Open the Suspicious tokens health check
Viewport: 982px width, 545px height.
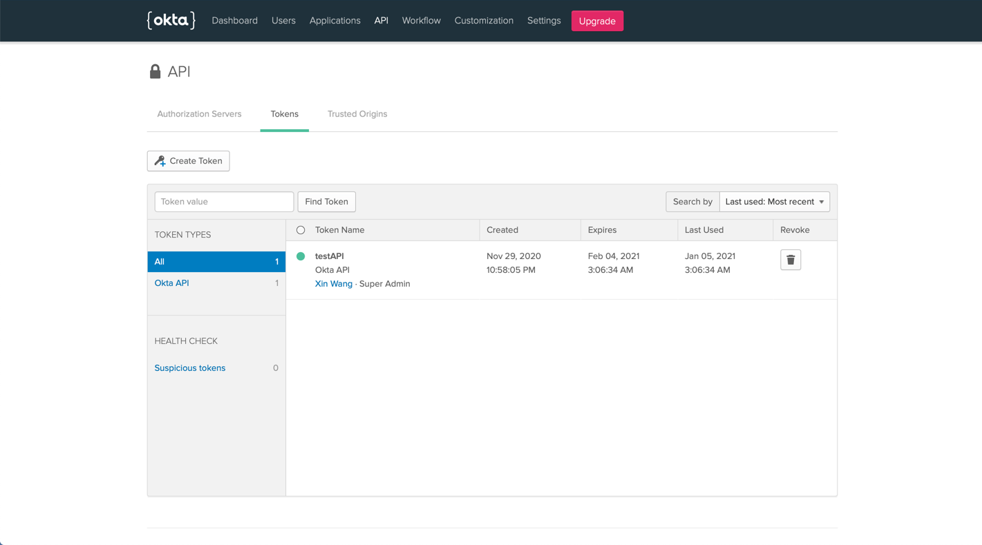[189, 368]
